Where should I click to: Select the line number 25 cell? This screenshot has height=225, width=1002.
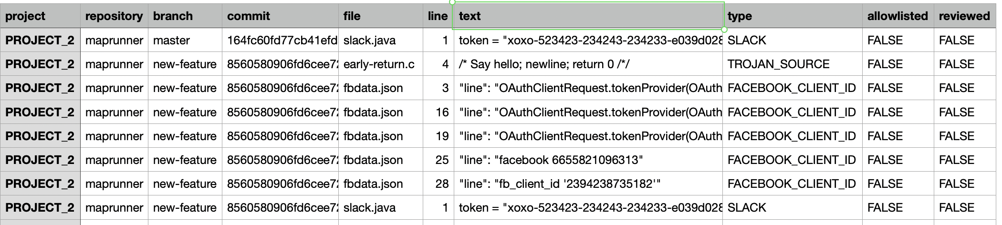[438, 160]
